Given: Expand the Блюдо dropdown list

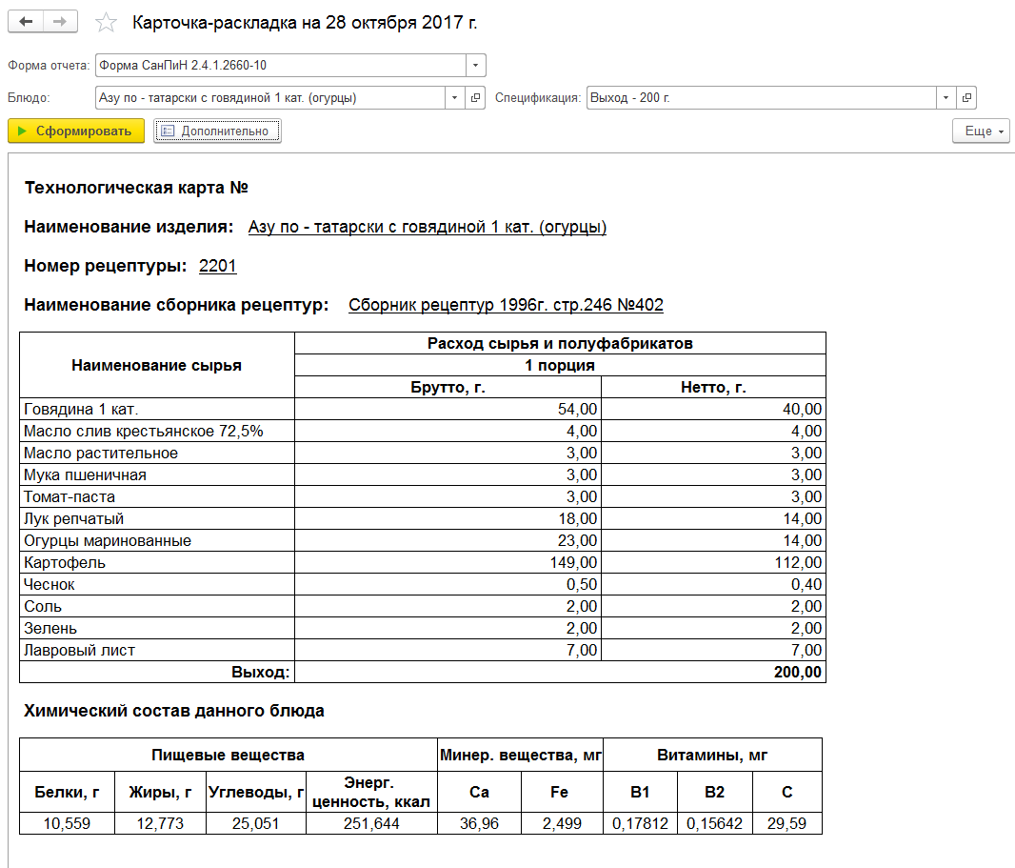Looking at the screenshot, I should (x=454, y=98).
